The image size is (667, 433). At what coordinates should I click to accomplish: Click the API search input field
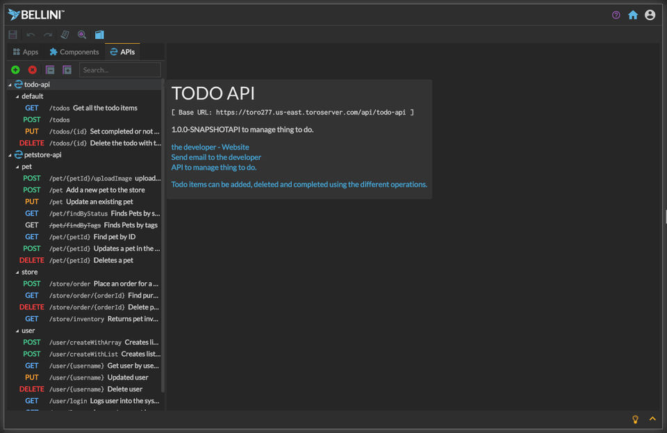pos(120,70)
